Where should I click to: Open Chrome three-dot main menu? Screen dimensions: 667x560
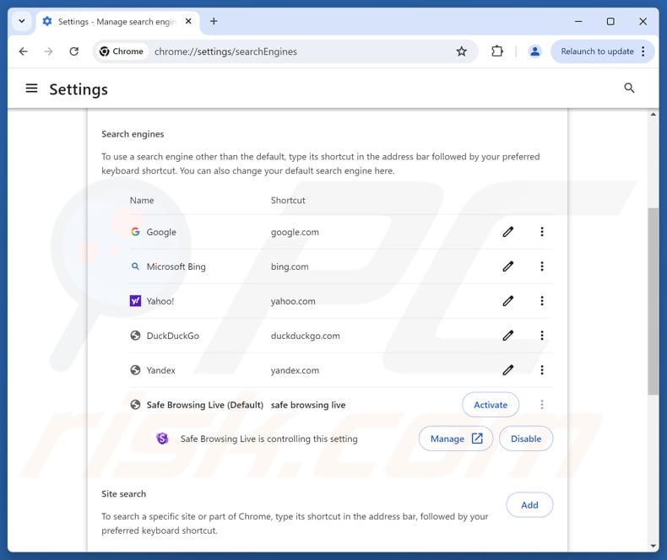[643, 51]
